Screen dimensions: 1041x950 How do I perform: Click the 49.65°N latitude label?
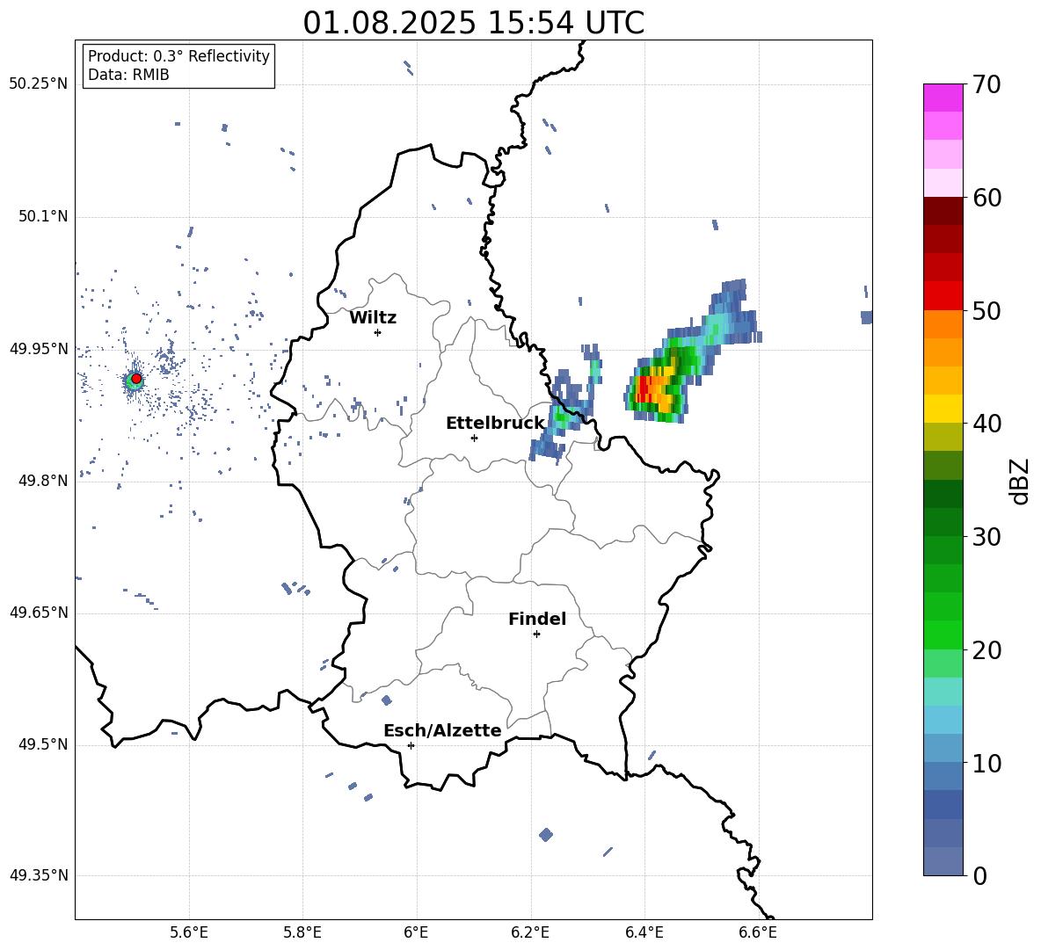coord(39,613)
